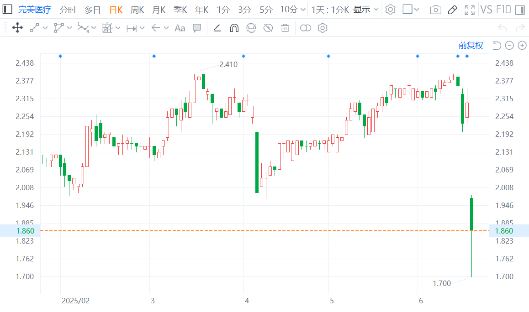Viewport: 529px width, 312px height.
Task: Expand the layout square dropdown arrow
Action: pyautogui.click(x=417, y=10)
